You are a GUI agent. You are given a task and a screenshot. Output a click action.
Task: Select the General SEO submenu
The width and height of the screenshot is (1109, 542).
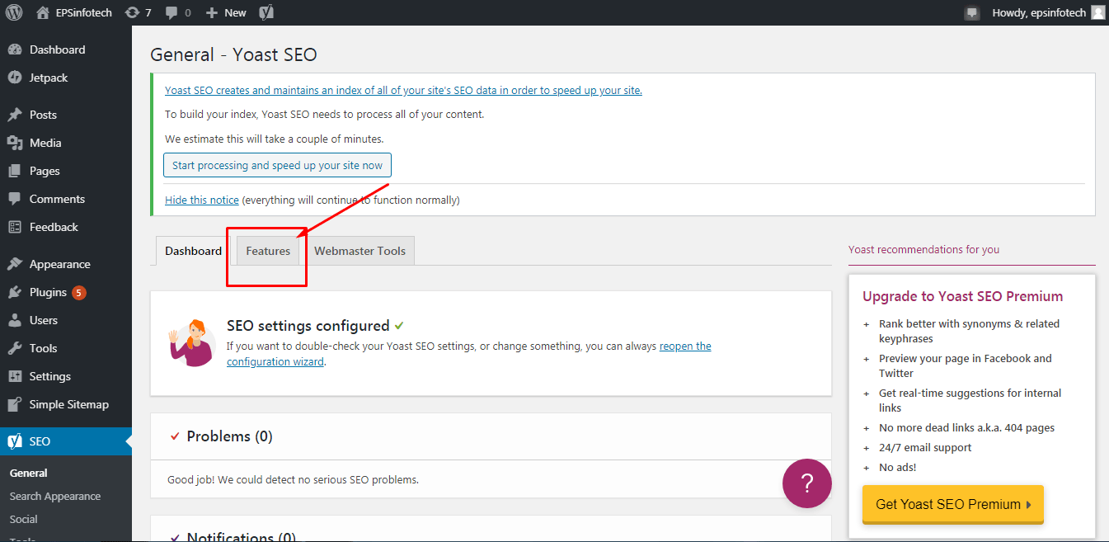29,473
